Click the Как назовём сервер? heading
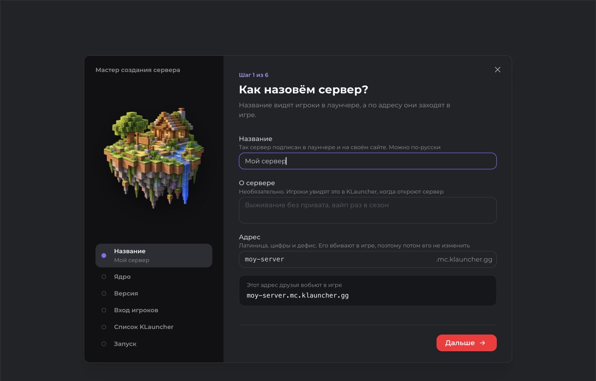The width and height of the screenshot is (596, 381). pyautogui.click(x=304, y=90)
